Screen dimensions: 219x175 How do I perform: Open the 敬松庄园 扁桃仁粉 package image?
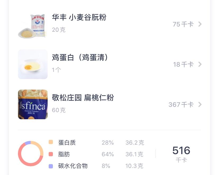coord(33,104)
